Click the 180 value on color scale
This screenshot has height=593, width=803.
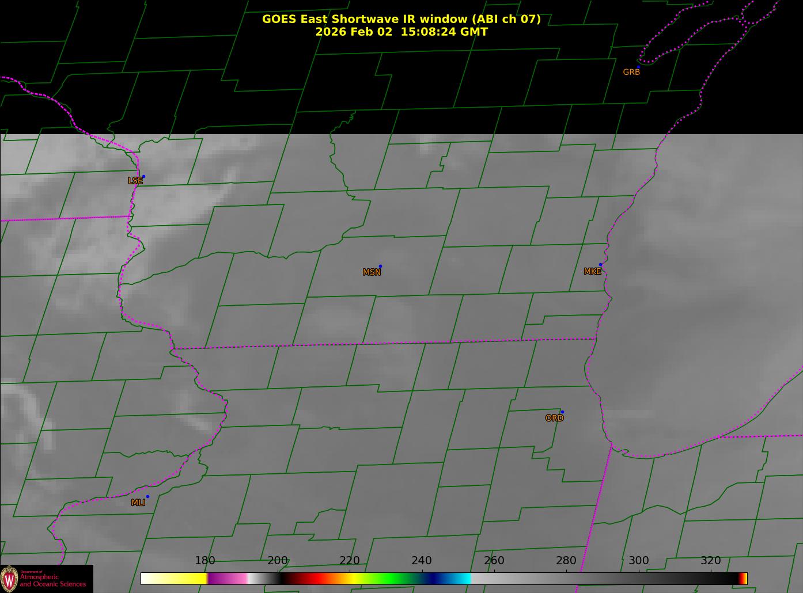205,561
